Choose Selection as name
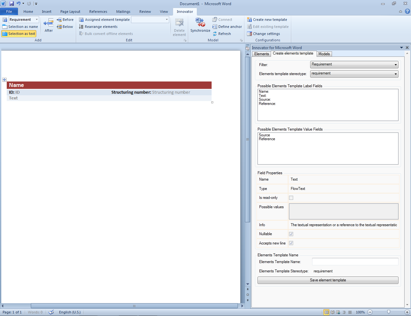 [20, 27]
